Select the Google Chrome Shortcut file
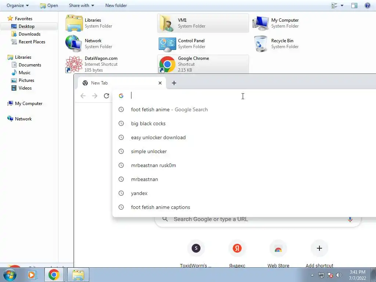Screen dimensions: 376x282 coord(203,64)
